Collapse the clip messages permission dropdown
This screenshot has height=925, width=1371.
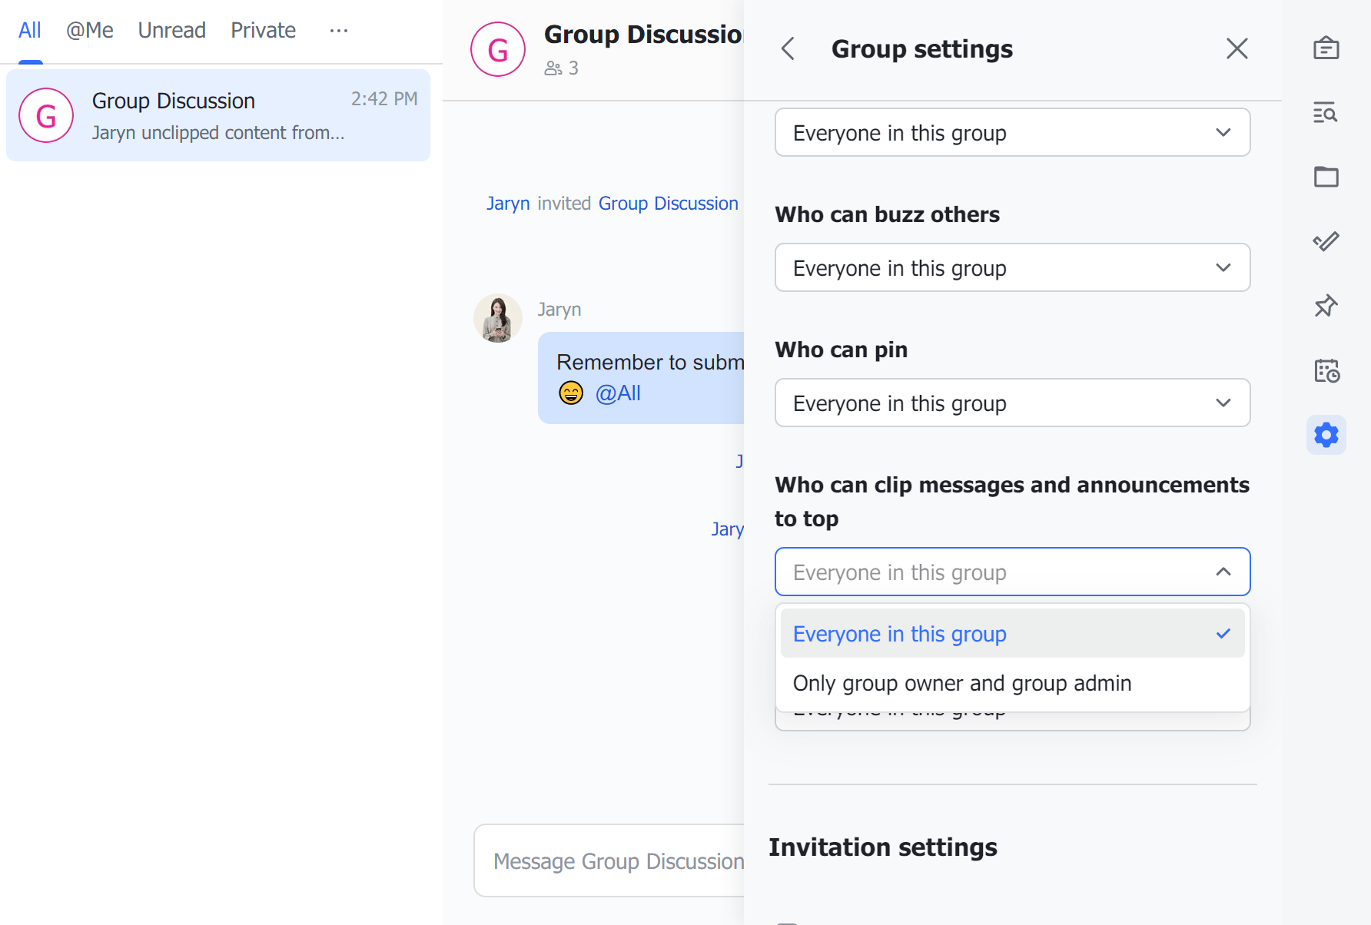coord(1222,572)
